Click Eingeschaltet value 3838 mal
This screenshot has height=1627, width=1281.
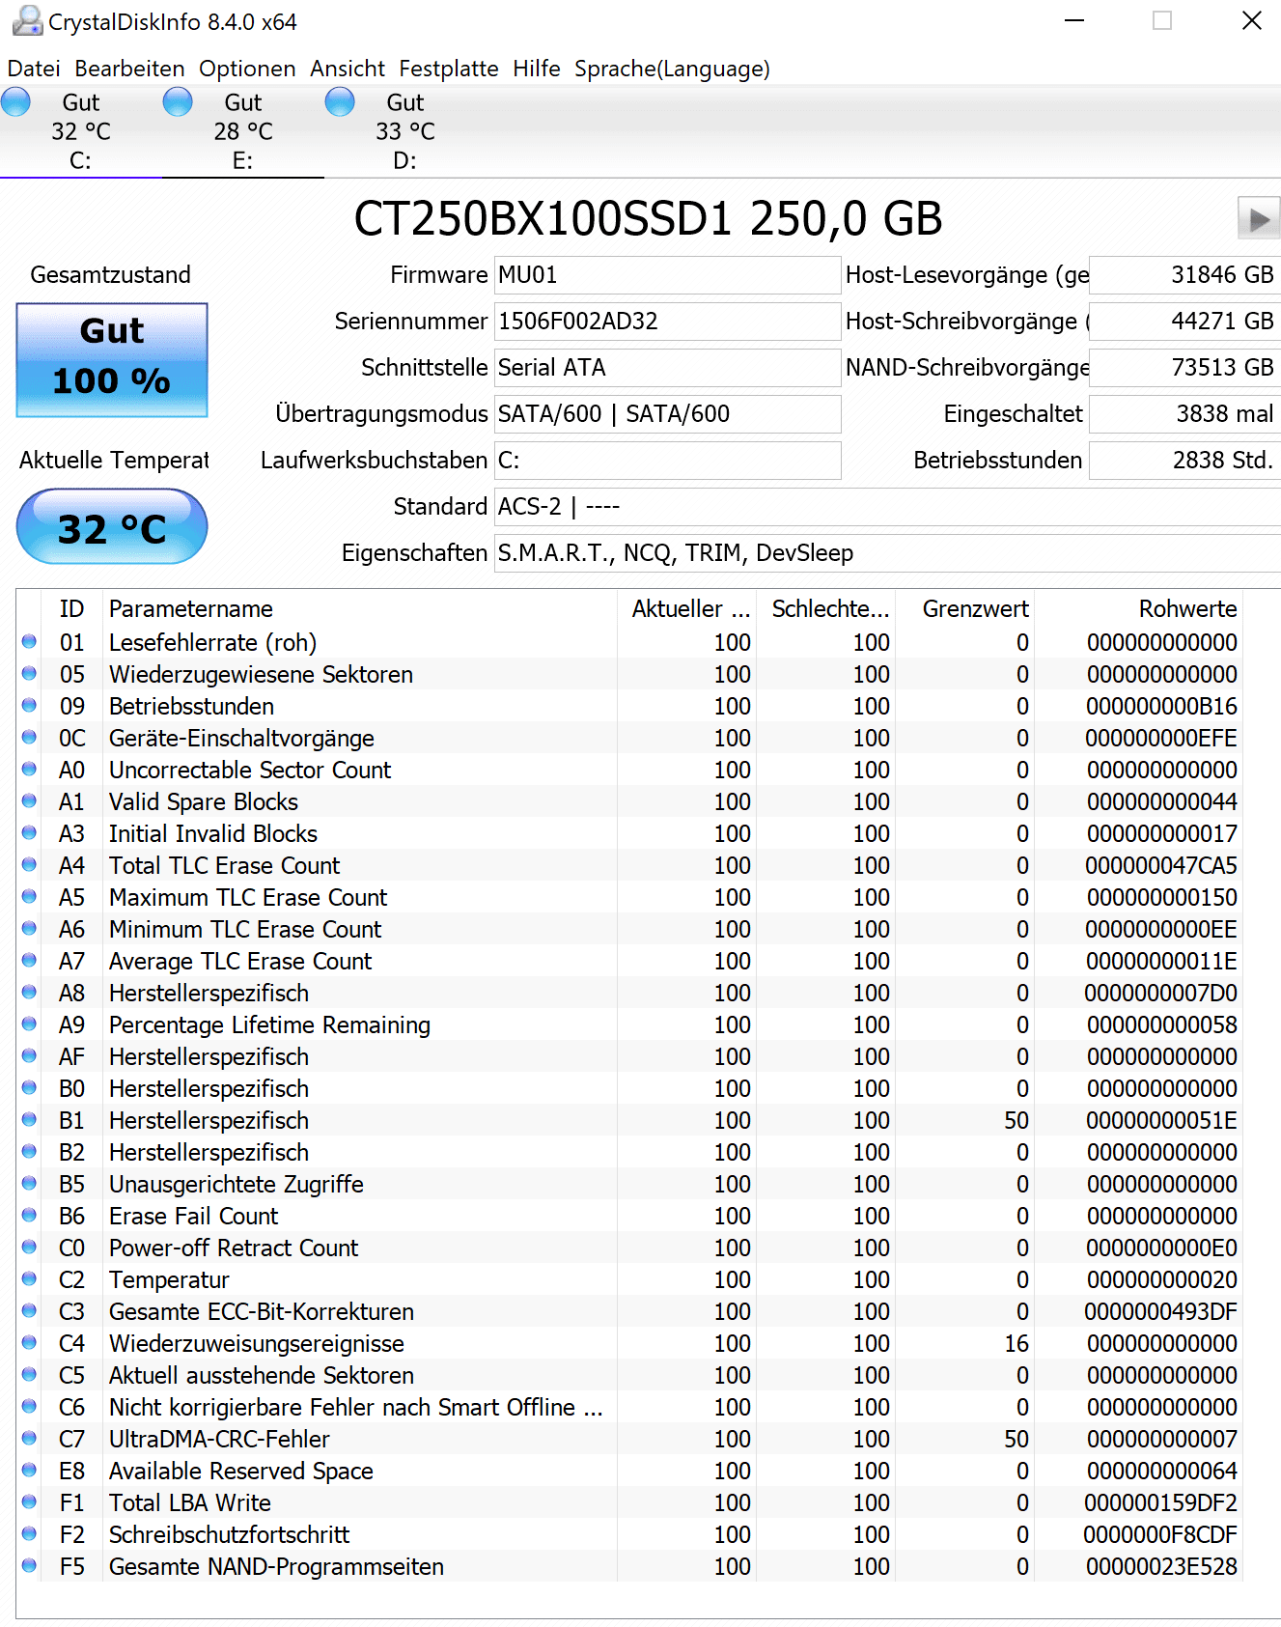(1184, 414)
